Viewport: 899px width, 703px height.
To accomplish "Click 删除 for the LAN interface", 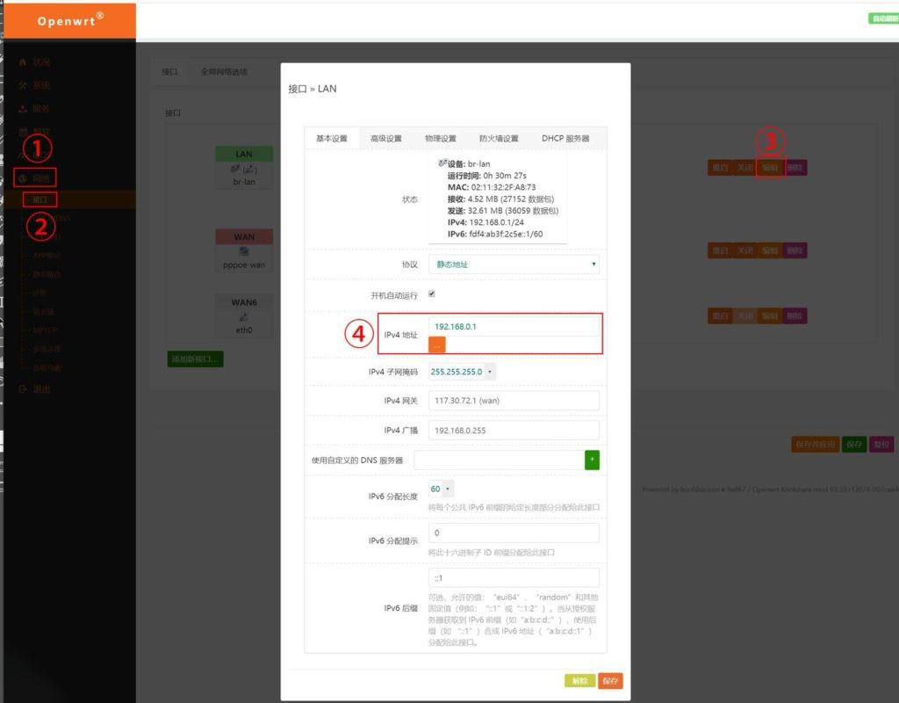I will (x=795, y=168).
